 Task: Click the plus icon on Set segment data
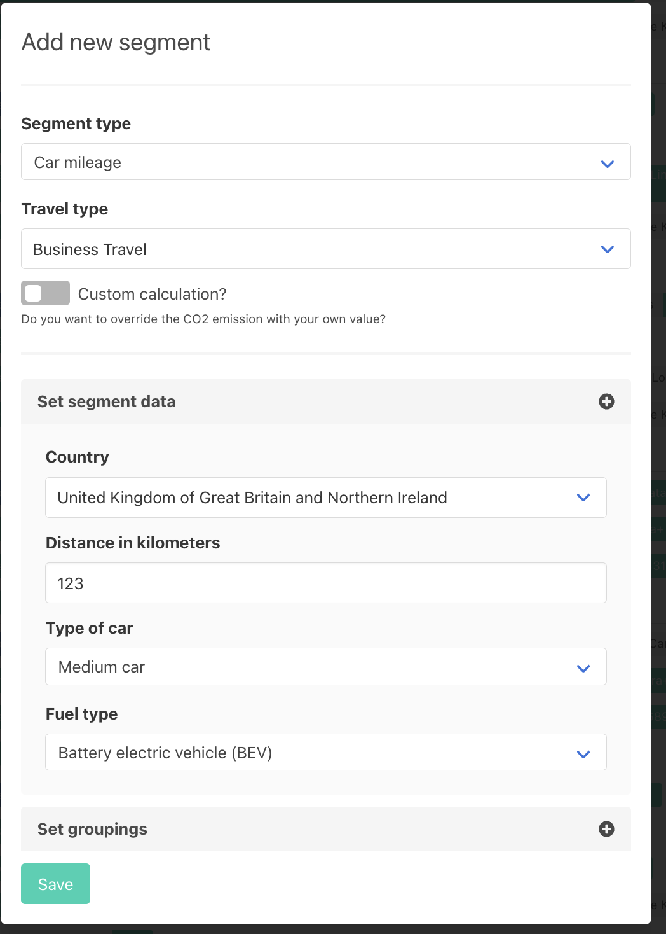606,401
